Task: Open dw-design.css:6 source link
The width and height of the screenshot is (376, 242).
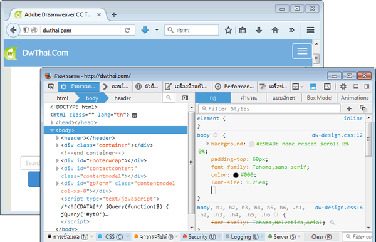Action: pyautogui.click(x=339, y=208)
